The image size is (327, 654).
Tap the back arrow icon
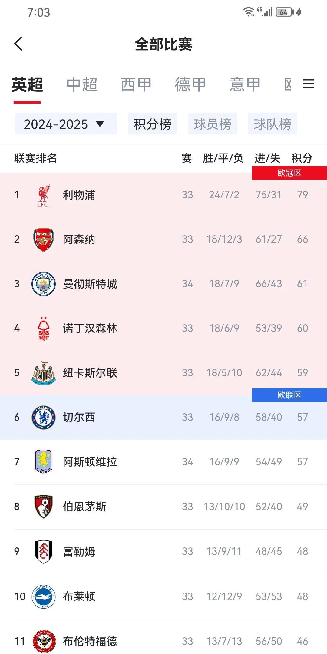pos(18,44)
